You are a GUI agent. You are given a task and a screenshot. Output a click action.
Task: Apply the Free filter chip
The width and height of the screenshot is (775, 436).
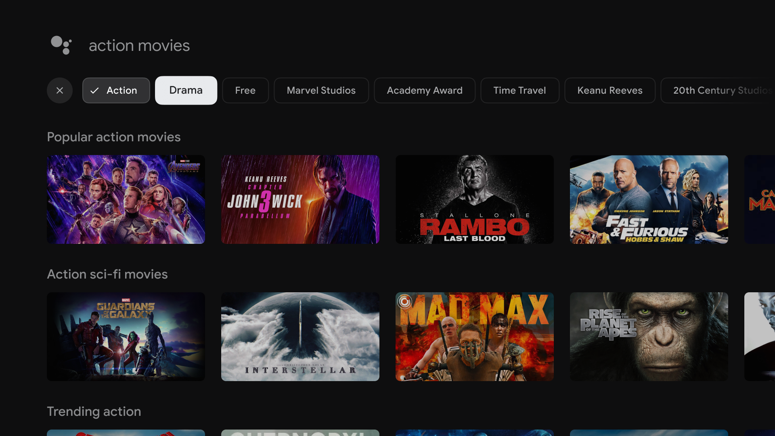245,90
